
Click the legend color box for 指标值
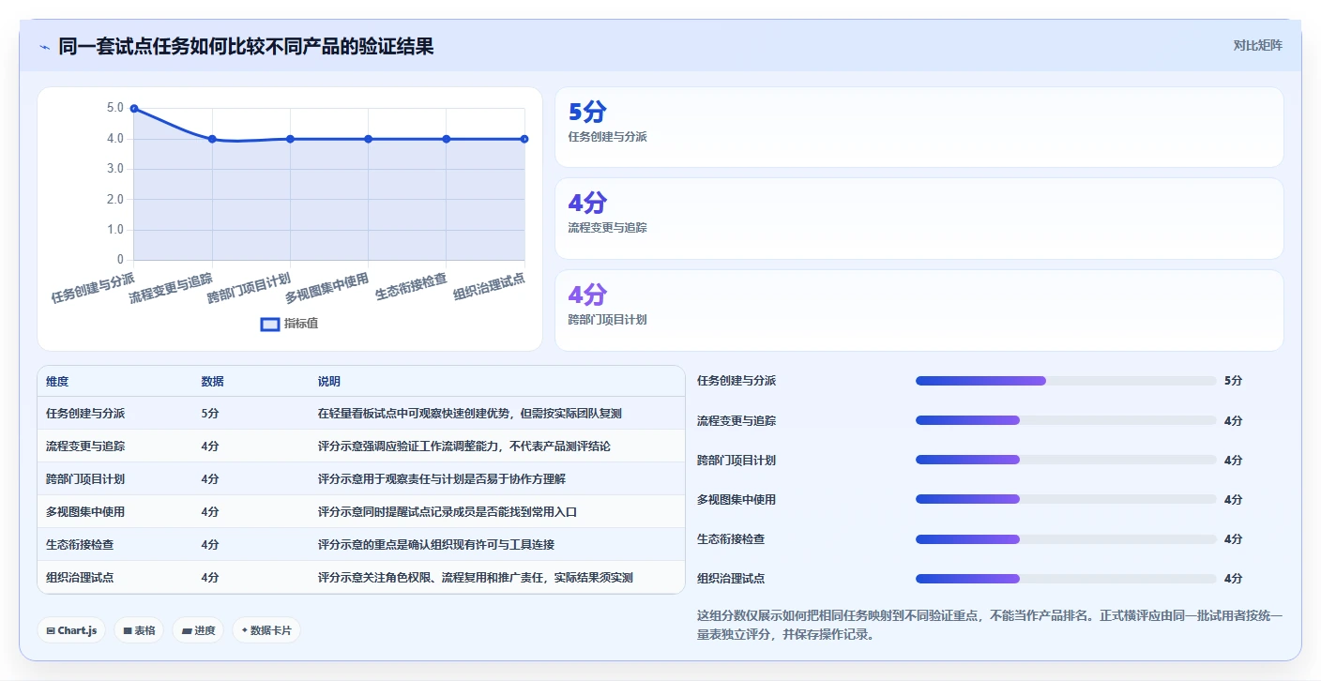tap(270, 324)
